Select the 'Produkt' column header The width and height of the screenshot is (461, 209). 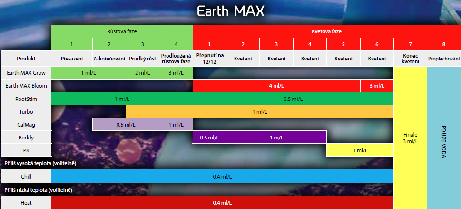click(x=26, y=59)
